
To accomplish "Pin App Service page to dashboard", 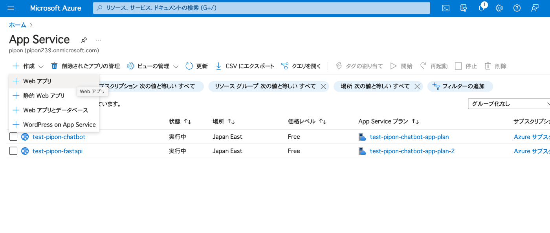I will [84, 40].
